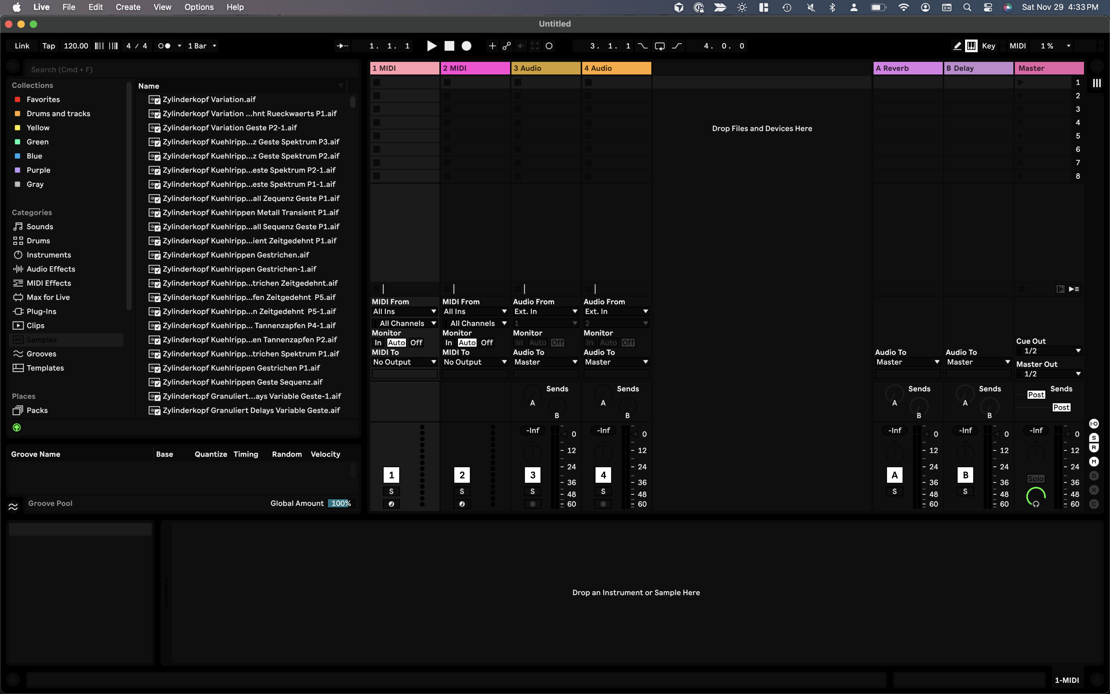This screenshot has height=694, width=1110.
Task: Click the Arrangement Record button
Action: (x=466, y=46)
